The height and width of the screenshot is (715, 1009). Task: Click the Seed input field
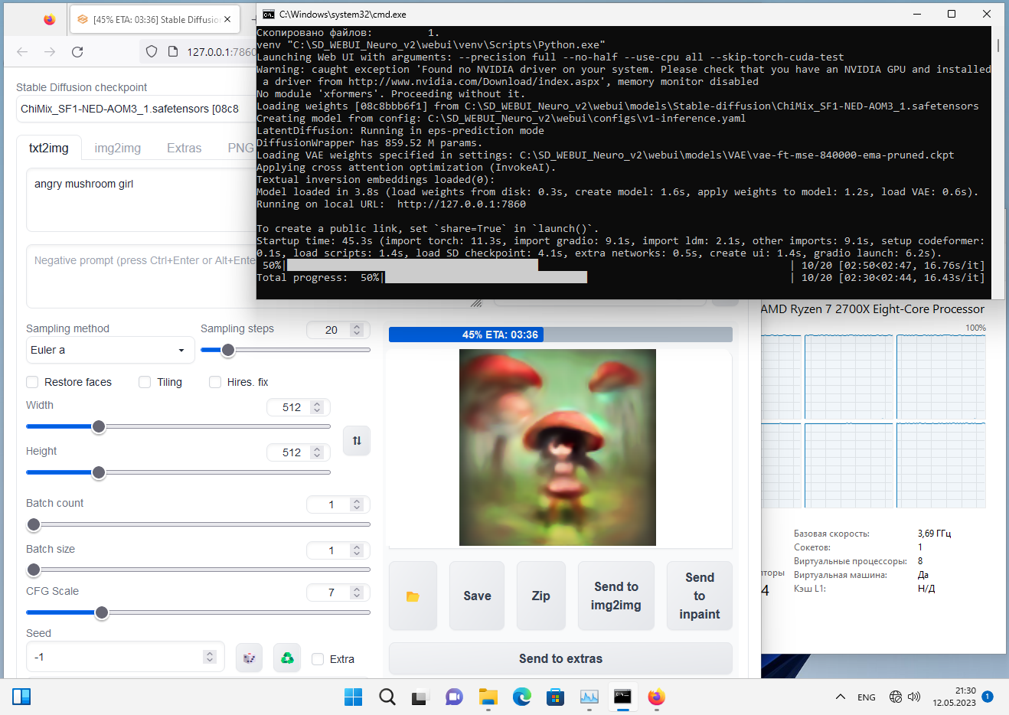(x=125, y=657)
